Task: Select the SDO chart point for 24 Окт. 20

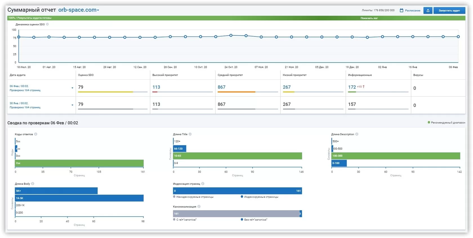Action: click(231, 35)
